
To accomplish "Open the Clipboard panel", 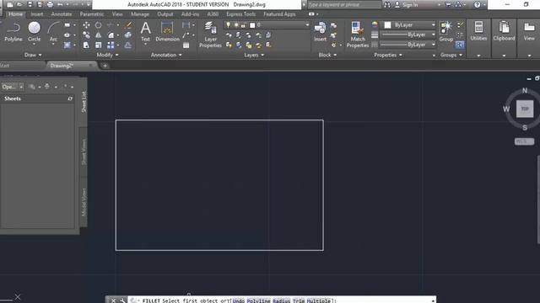I will pos(504,31).
